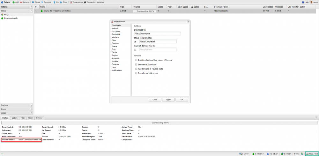The image size is (319, 156).
Task: Click free disk space 4622.7 GiB indicator
Action: (x=312, y=154)
